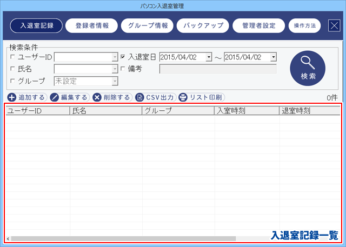Open the ユーザーID combo box dropdown
Viewport: 346px width, 247px height.
tap(115, 57)
